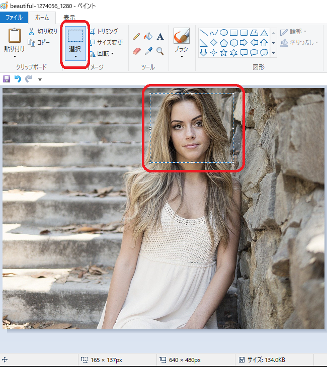Viewport: 327px width, 367px height.
Task: Select the Rectangle shape
Action: tap(234, 33)
